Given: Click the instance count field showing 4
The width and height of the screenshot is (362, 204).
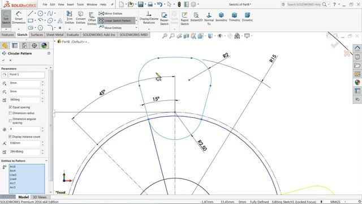Looking at the screenshot, I should [24, 129].
